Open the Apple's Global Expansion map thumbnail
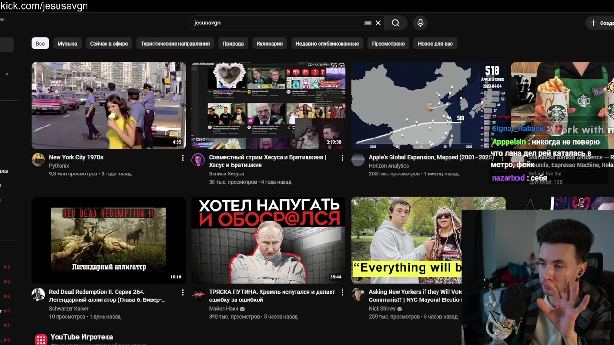The image size is (614, 345). click(428, 105)
